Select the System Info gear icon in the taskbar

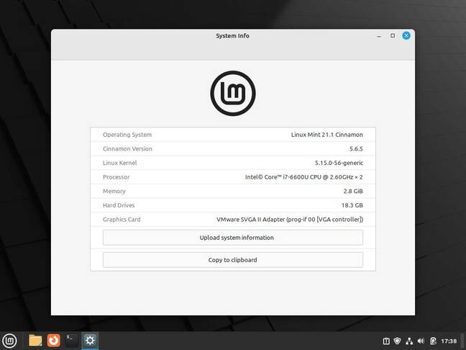tap(90, 341)
